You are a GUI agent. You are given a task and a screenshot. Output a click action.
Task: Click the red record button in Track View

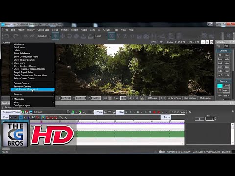(x=154, y=112)
